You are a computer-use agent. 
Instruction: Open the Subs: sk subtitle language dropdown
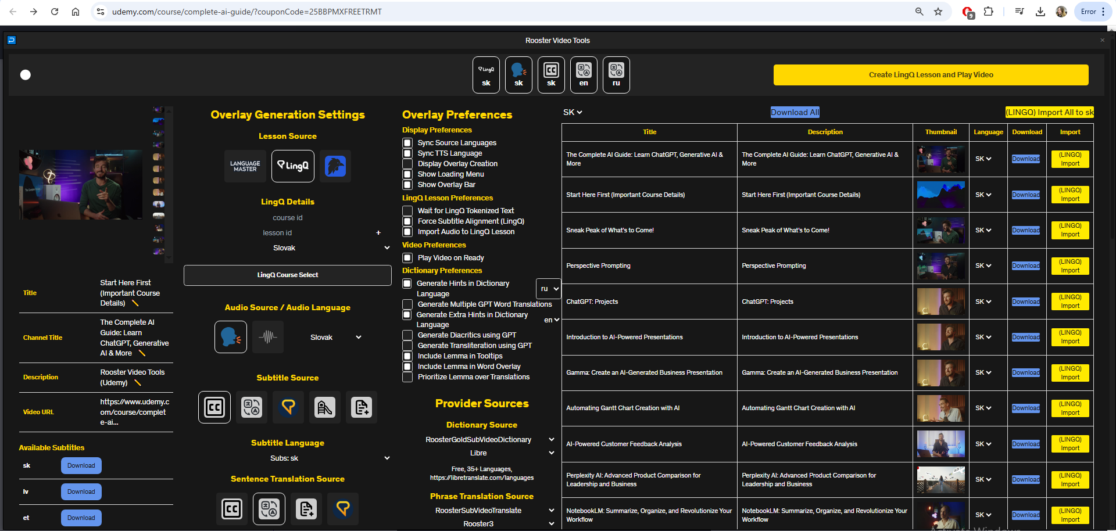330,458
